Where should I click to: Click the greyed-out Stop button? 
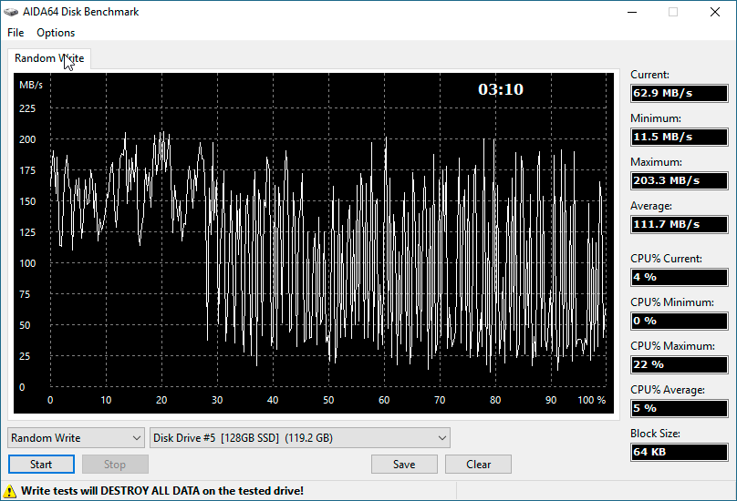[x=115, y=464]
